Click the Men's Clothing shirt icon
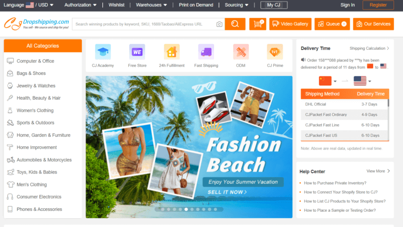 [x=10, y=185]
